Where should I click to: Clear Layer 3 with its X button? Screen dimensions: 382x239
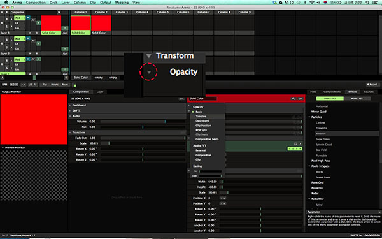click(2, 23)
